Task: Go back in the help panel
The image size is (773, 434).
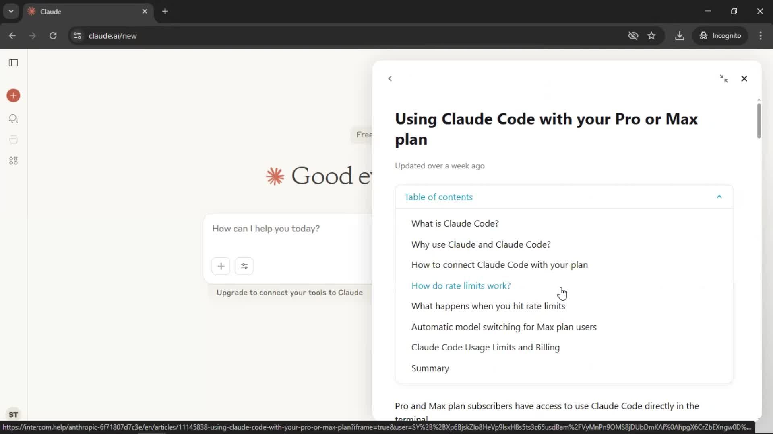Action: 390,79
